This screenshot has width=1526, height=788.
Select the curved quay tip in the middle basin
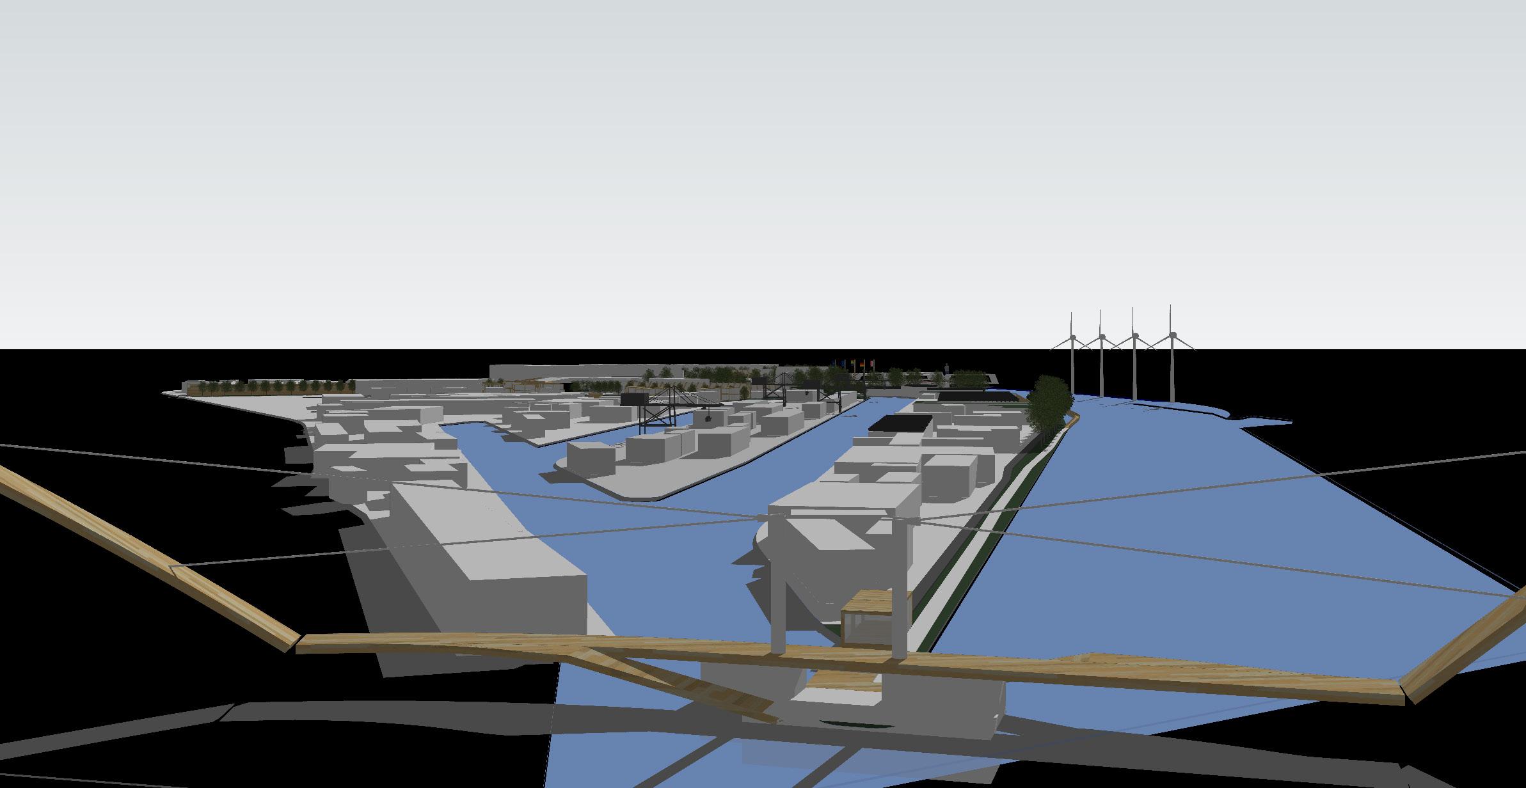coord(614,483)
